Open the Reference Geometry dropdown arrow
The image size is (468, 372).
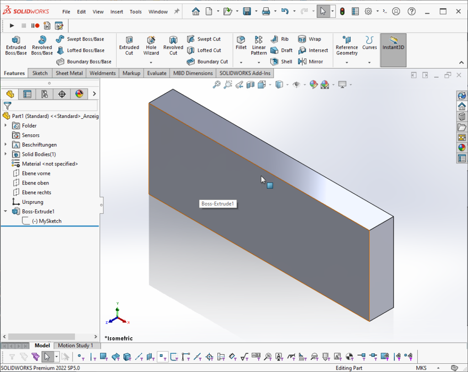346,63
